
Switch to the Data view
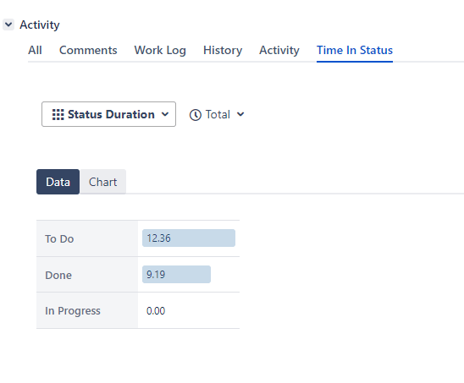coord(58,182)
